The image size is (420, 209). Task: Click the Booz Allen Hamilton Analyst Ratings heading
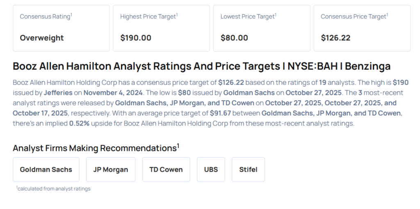pos(201,66)
